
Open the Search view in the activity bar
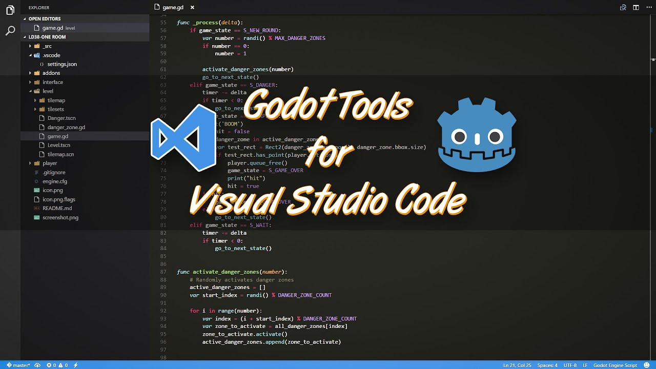click(x=10, y=31)
